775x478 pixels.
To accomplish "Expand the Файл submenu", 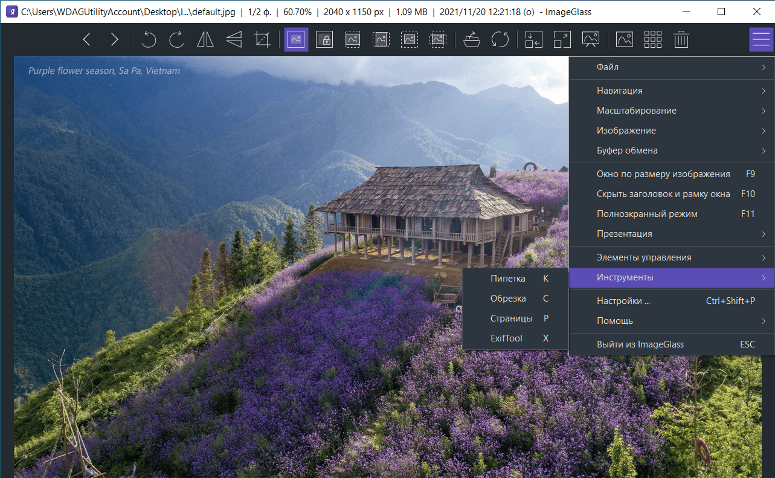I will pyautogui.click(x=672, y=67).
